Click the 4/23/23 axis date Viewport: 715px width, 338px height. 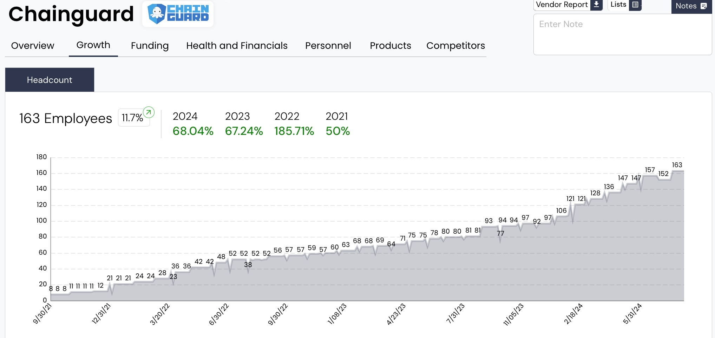pyautogui.click(x=396, y=314)
